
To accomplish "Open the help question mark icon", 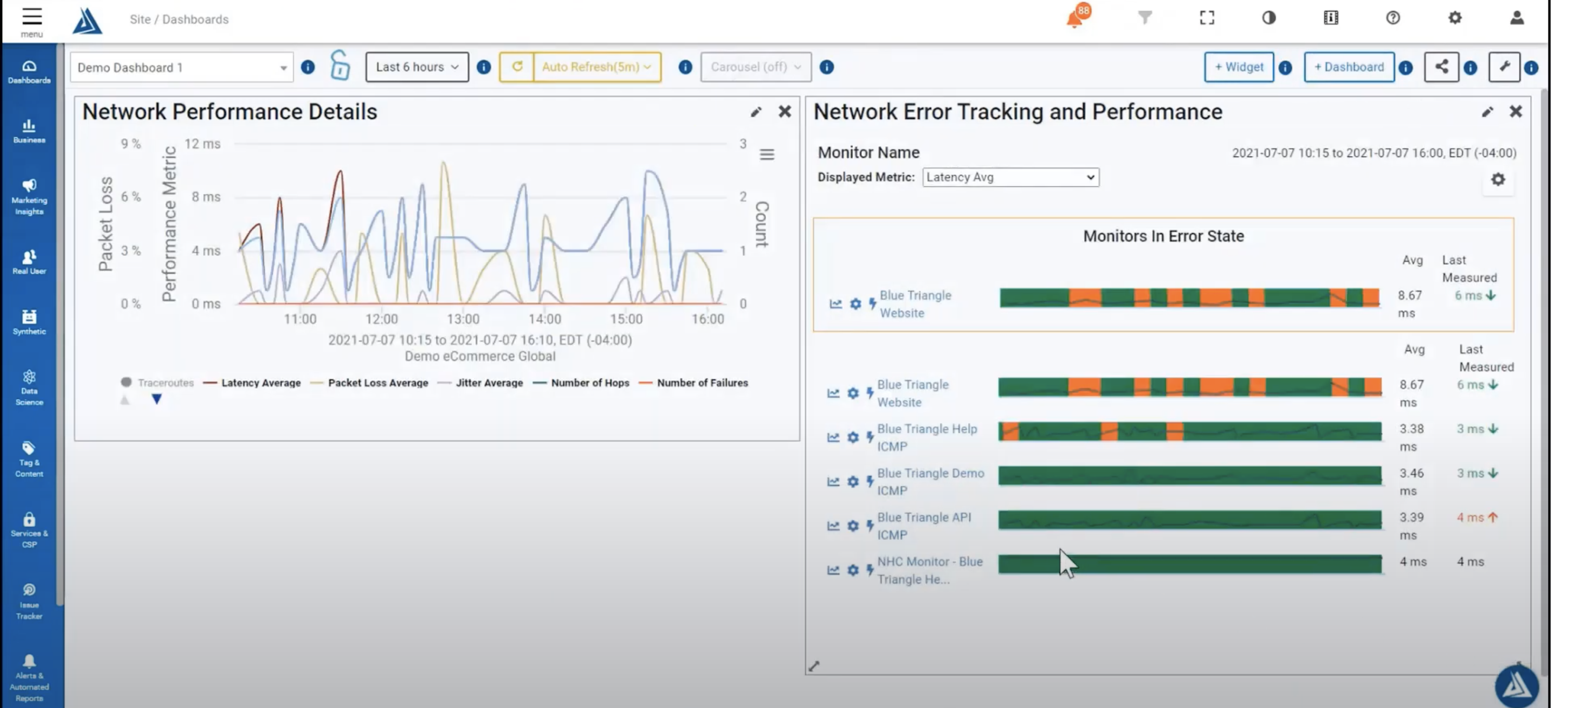I will tap(1393, 18).
